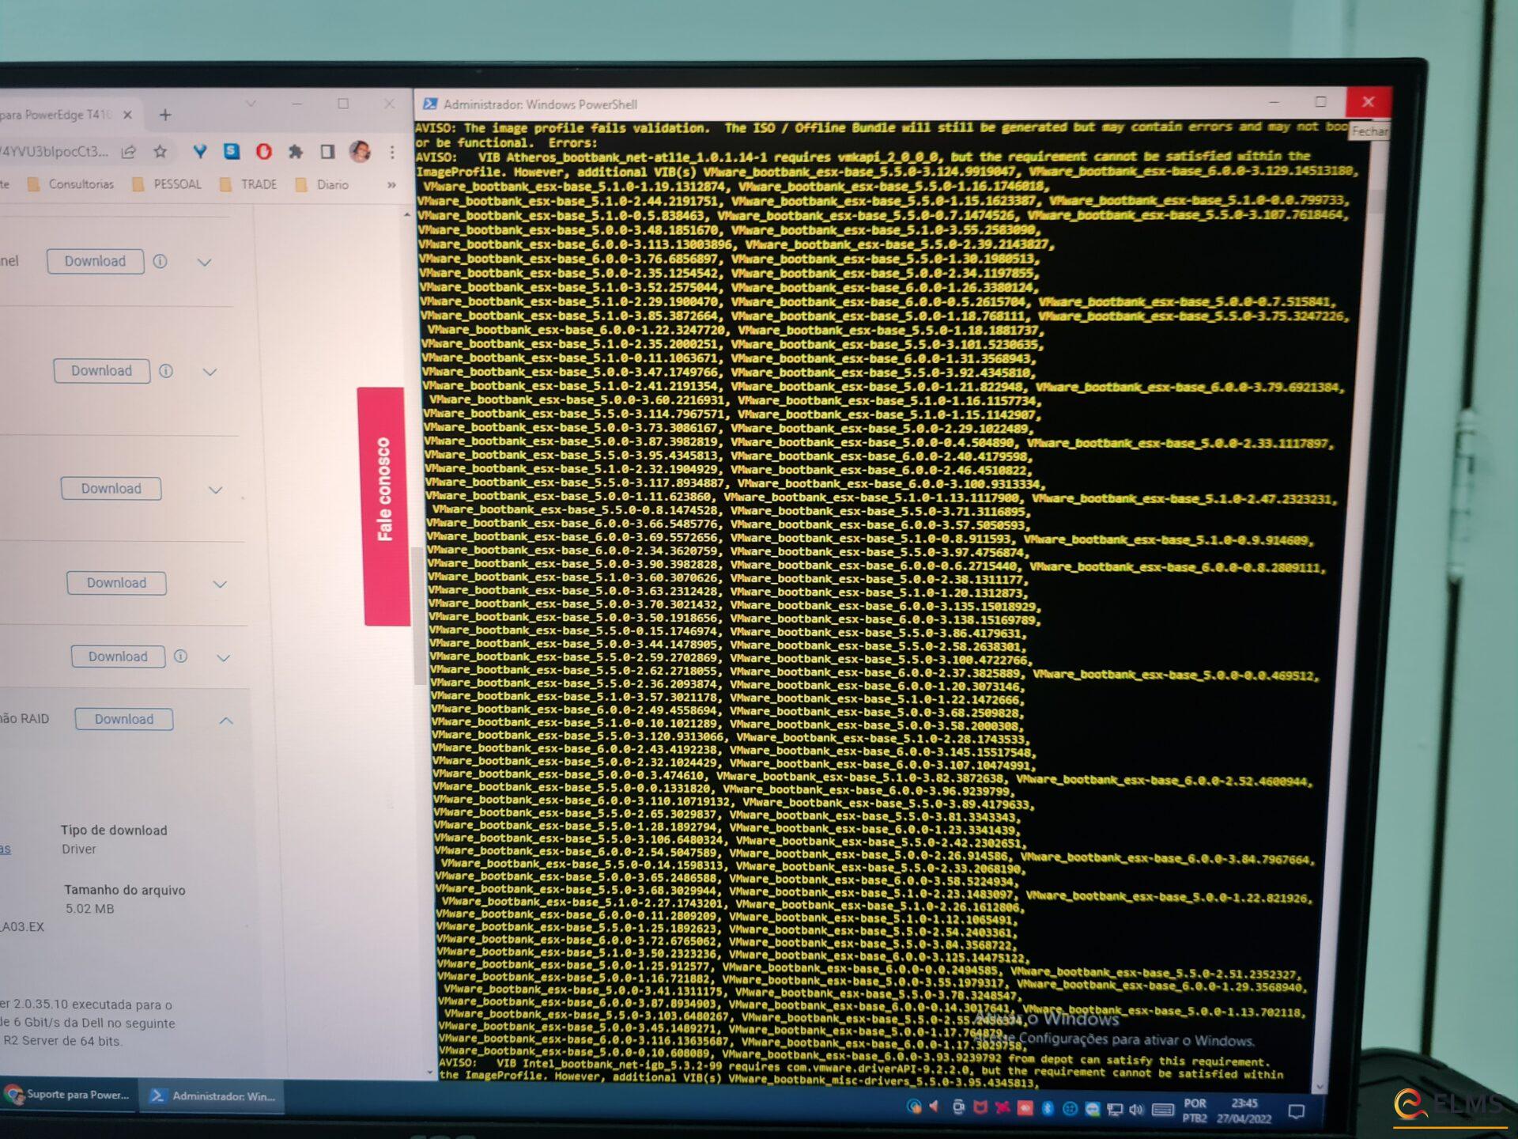Click the first Download button on the page
The height and width of the screenshot is (1139, 1518).
[95, 261]
